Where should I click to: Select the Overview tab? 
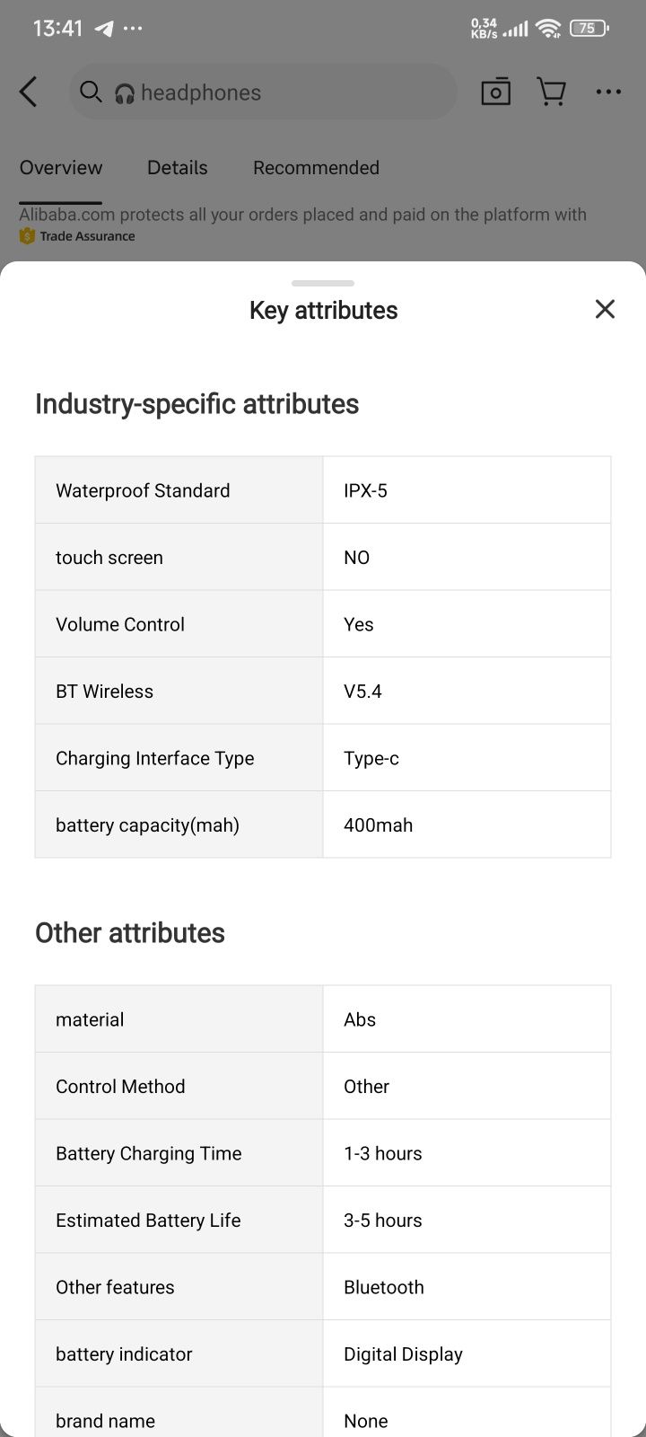click(61, 168)
